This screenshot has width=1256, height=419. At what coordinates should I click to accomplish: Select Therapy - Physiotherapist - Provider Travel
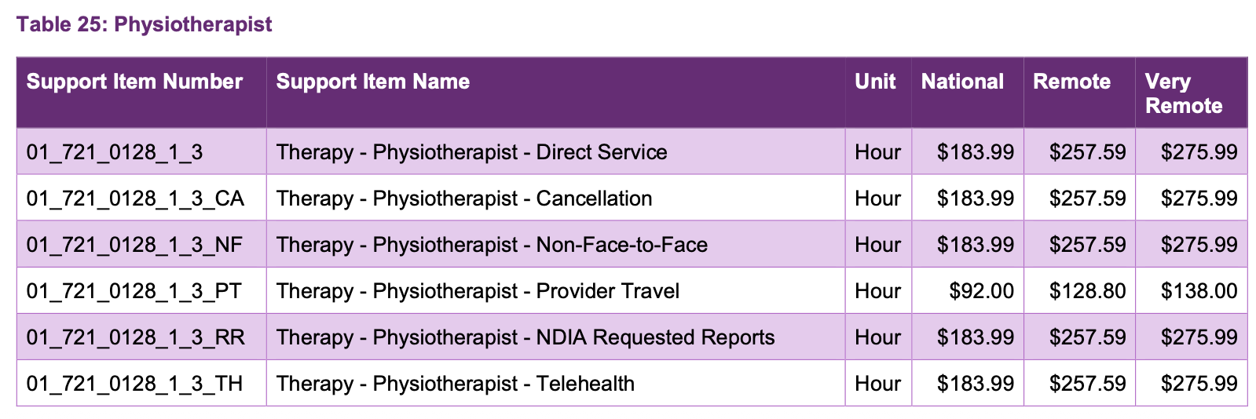pyautogui.click(x=478, y=290)
